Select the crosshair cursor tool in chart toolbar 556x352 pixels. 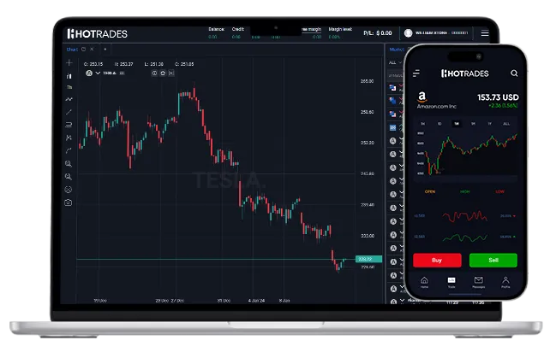69,63
